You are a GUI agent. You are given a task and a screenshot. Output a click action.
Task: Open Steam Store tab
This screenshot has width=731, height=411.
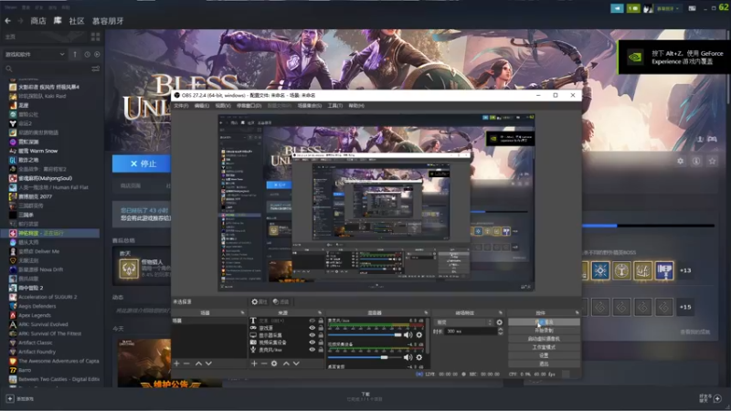(x=38, y=21)
